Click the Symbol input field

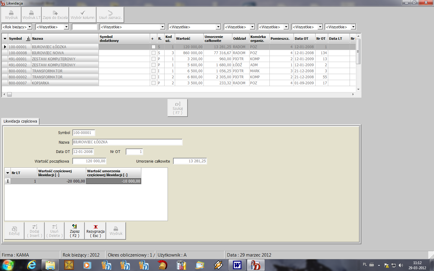[84, 132]
